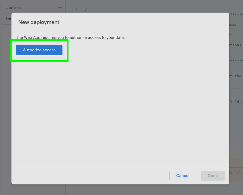Cancel the New deployment dialog
The width and height of the screenshot is (243, 195).
tap(183, 176)
